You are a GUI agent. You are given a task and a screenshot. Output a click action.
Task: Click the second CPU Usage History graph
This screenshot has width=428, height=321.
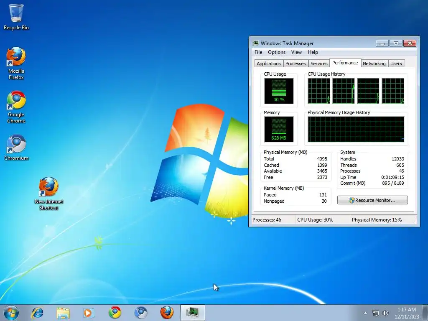click(x=344, y=91)
